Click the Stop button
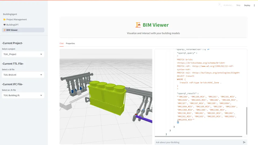Screen dimensions: 258x145 [238, 5]
